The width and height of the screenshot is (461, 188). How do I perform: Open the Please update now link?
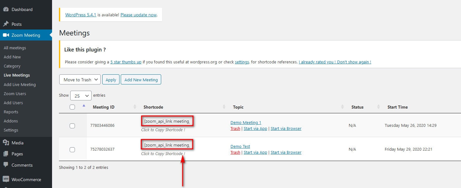[139, 15]
